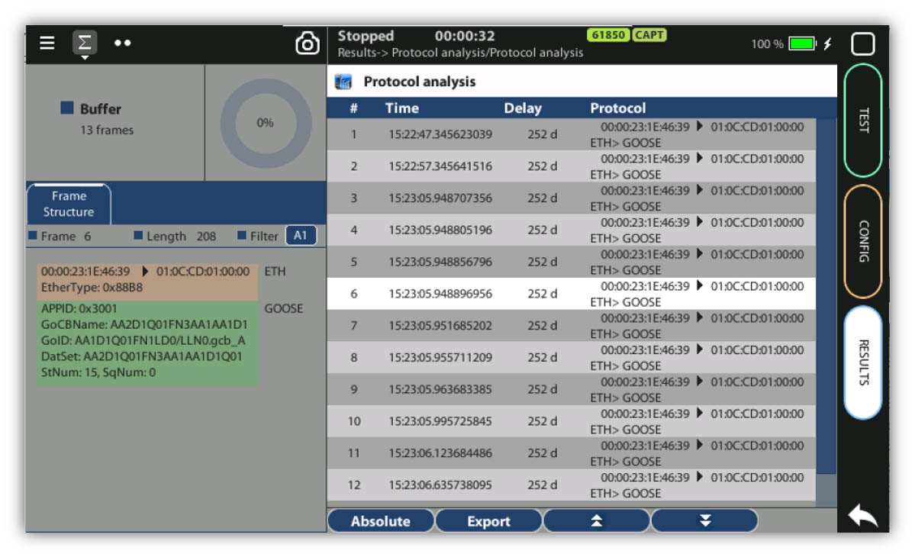
Task: Click the Protocol analysis title icon
Action: coord(344,82)
